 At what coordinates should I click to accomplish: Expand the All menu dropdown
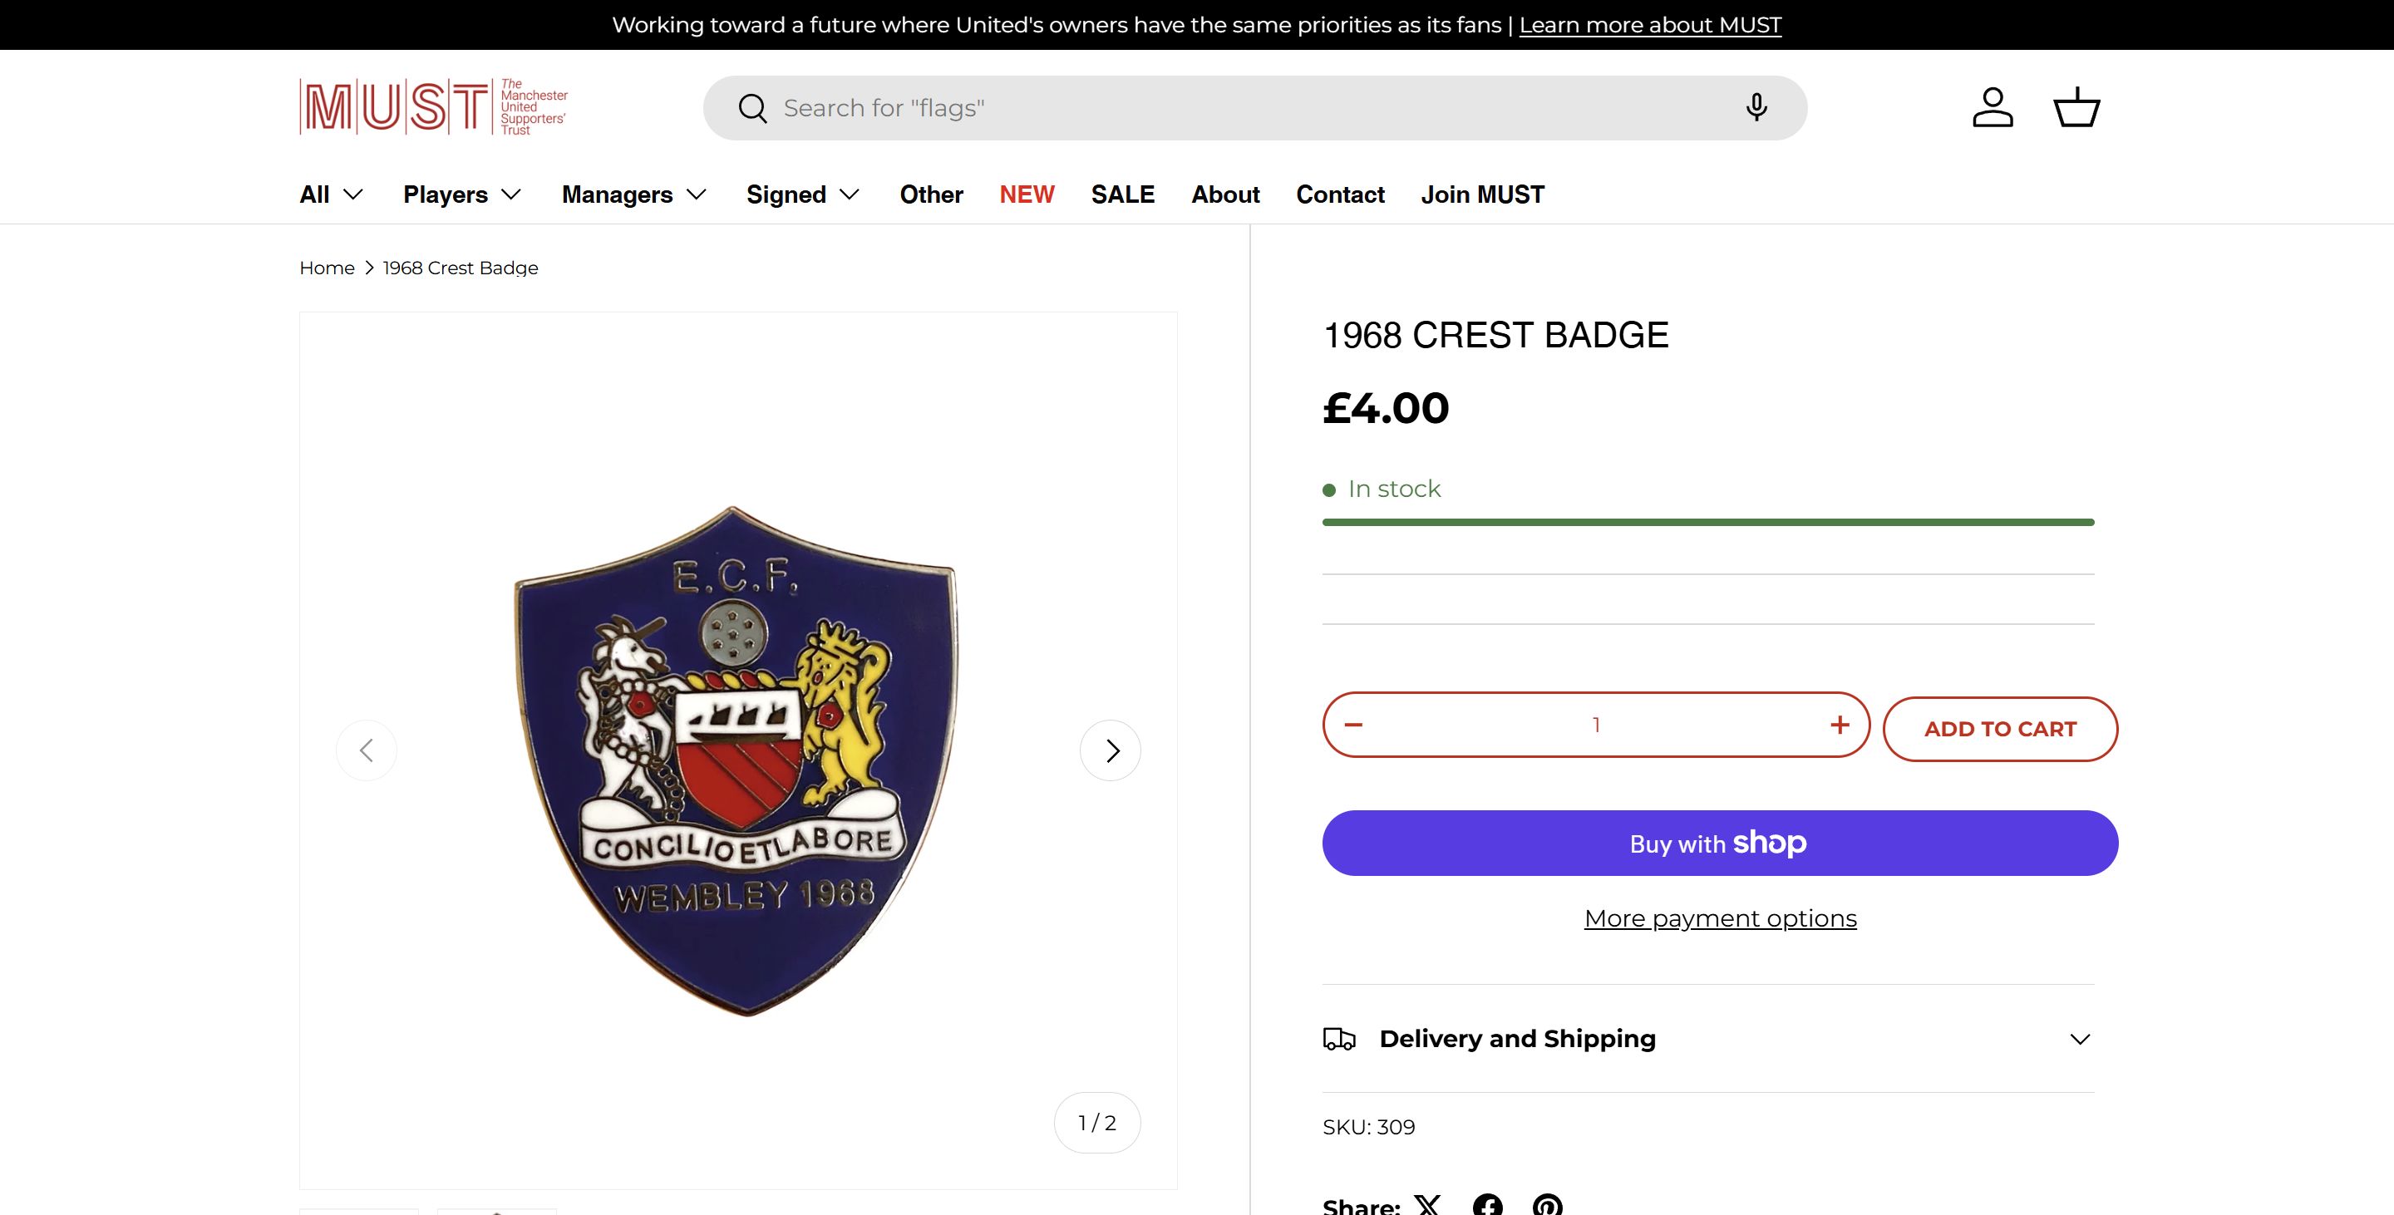coord(331,194)
